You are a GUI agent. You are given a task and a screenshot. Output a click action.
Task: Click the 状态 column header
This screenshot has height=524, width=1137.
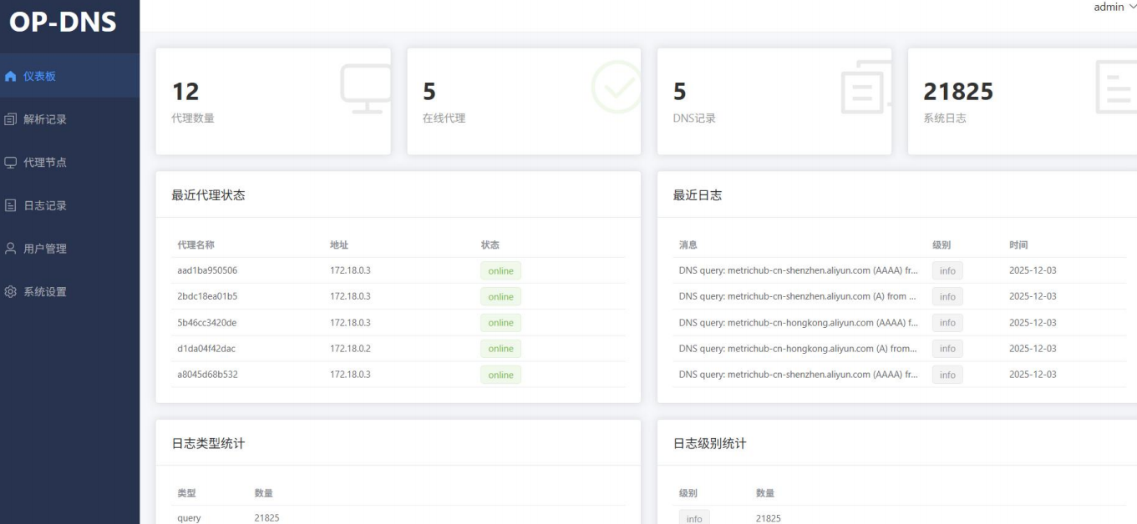490,244
